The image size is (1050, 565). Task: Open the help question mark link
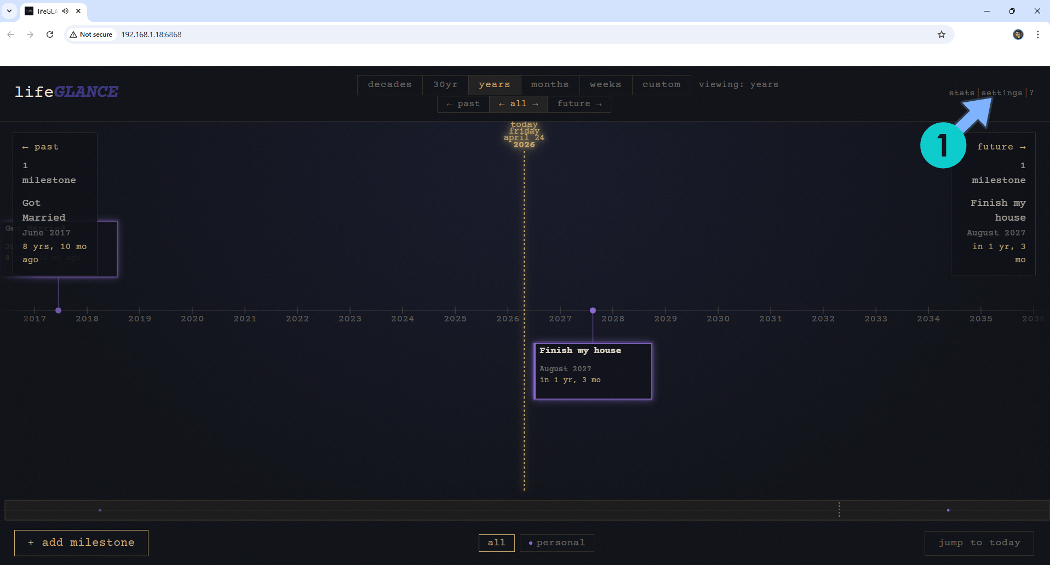tap(1031, 93)
